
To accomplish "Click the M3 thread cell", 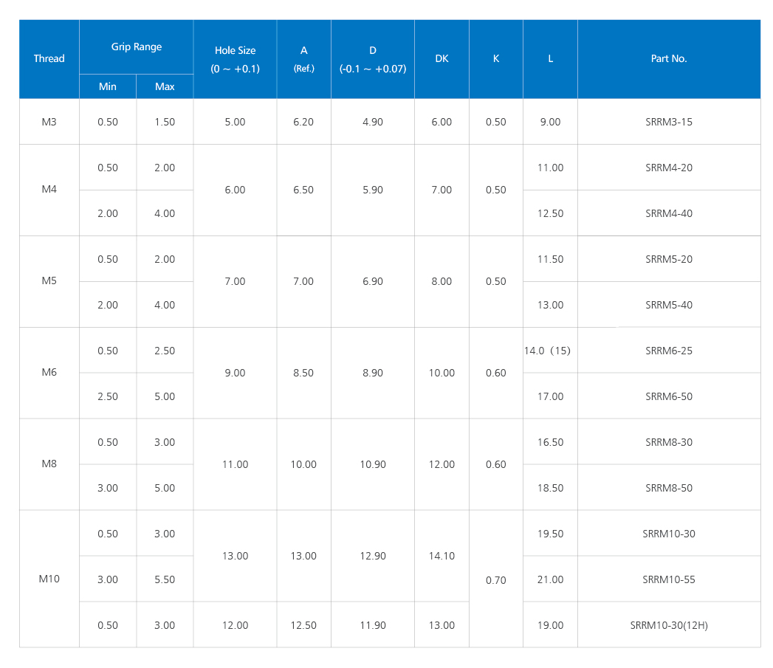I will click(x=49, y=122).
